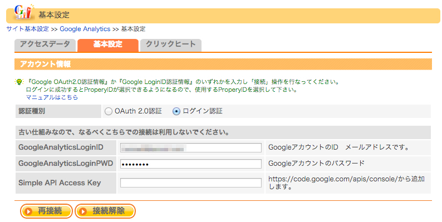Select the ログイン認証 radio button
Viewport: 442px width, 222px height.
[x=176, y=112]
